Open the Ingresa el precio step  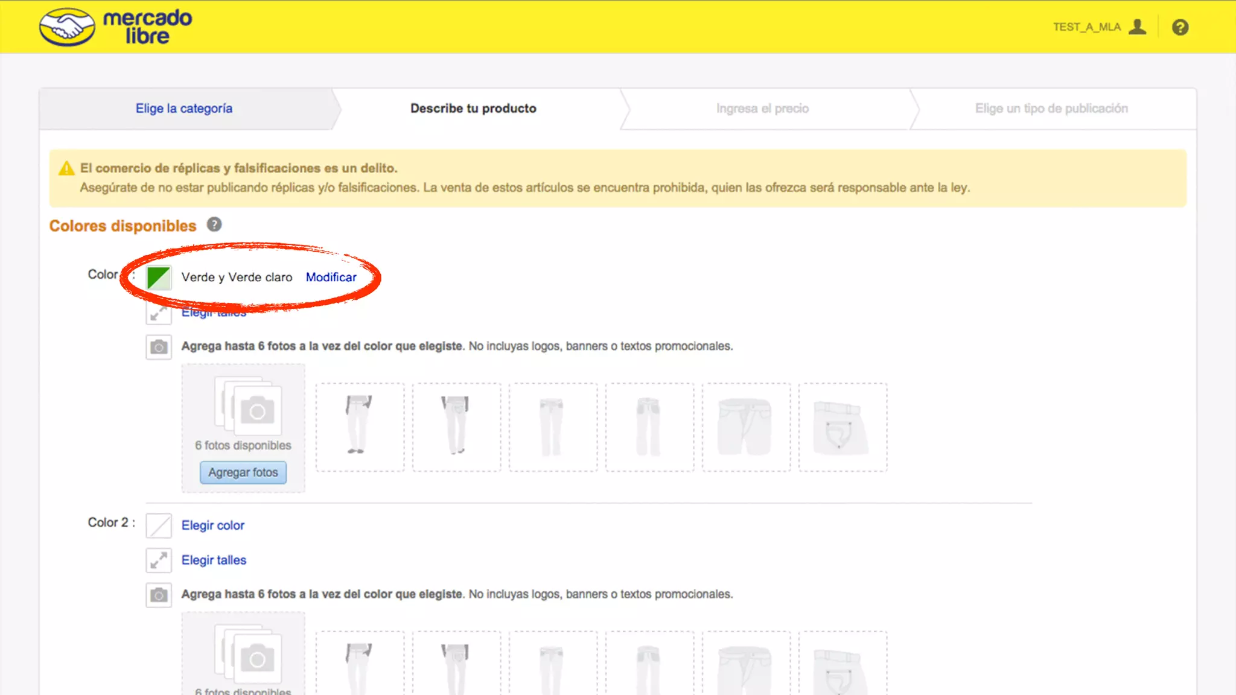point(762,109)
